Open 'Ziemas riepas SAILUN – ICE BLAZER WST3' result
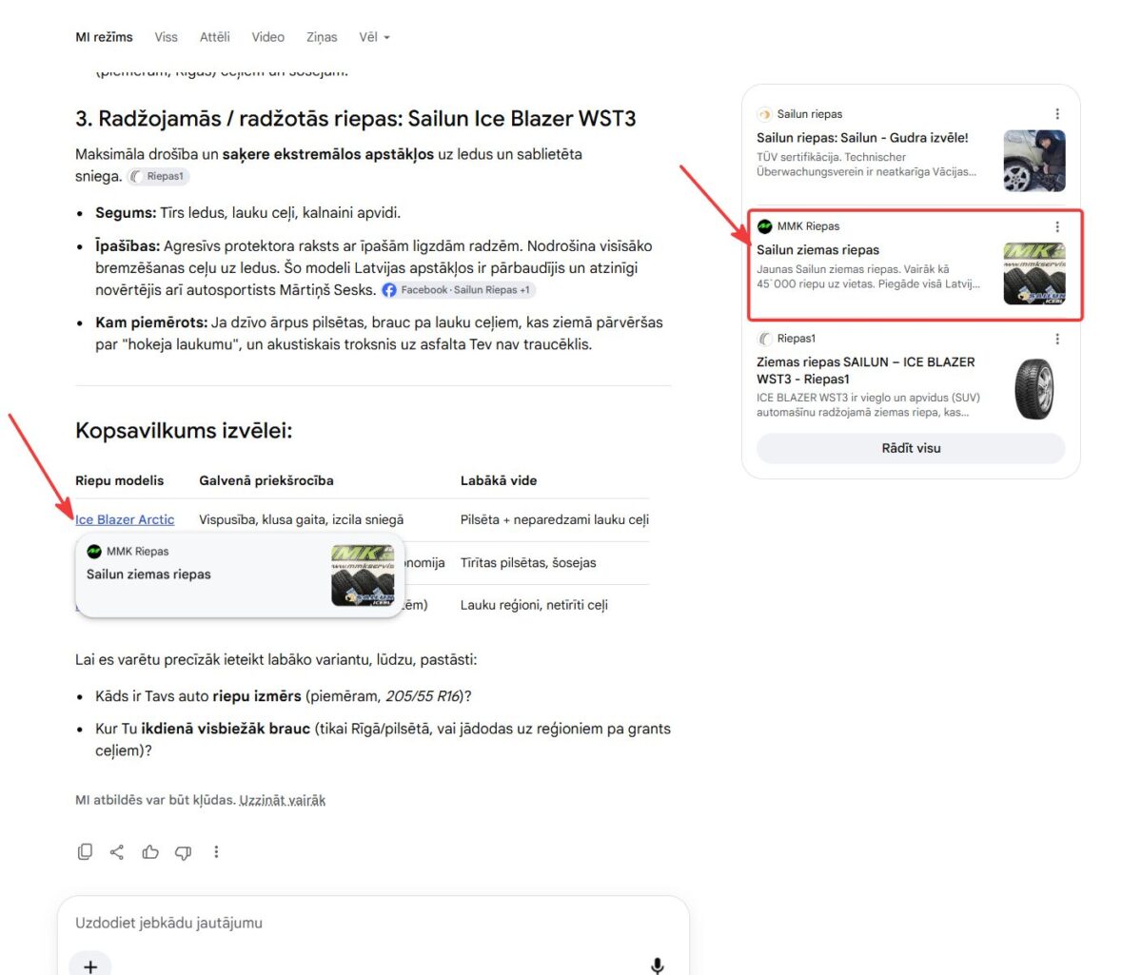Screen dimensions: 1142x975 [x=865, y=370]
